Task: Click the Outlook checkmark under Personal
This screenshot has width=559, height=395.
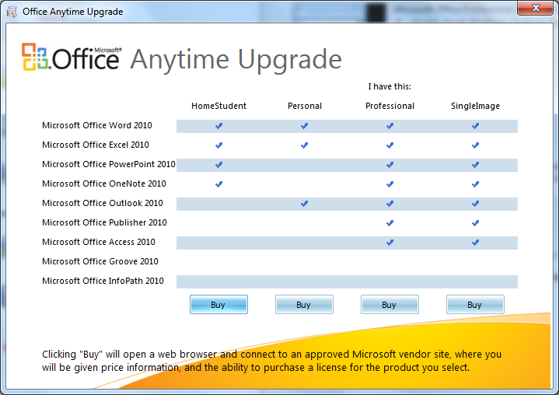Action: [305, 204]
